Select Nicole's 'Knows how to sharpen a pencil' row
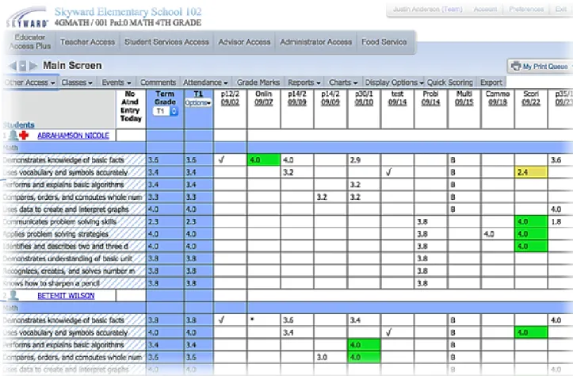Image resolution: width=573 pixels, height=376 pixels. pos(73,283)
